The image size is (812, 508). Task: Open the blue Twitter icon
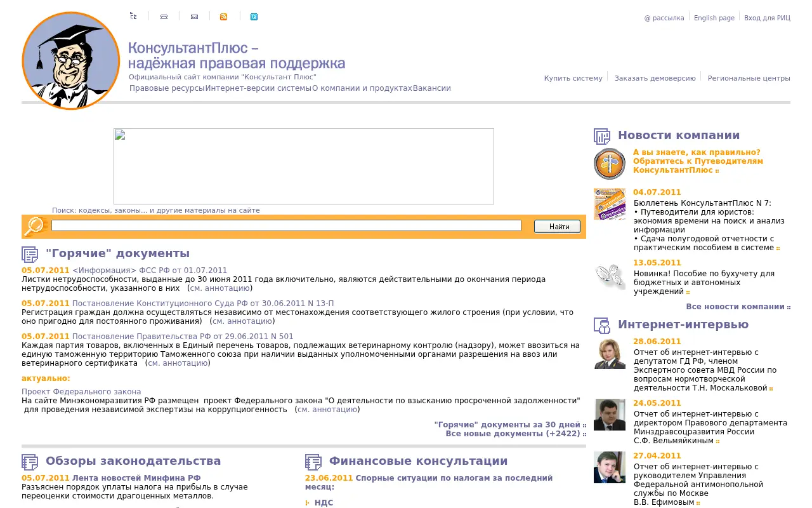pos(254,17)
